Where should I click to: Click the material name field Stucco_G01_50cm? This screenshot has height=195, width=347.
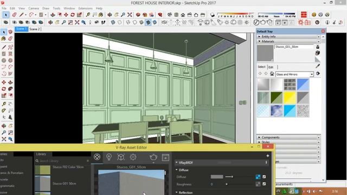[x=294, y=47]
